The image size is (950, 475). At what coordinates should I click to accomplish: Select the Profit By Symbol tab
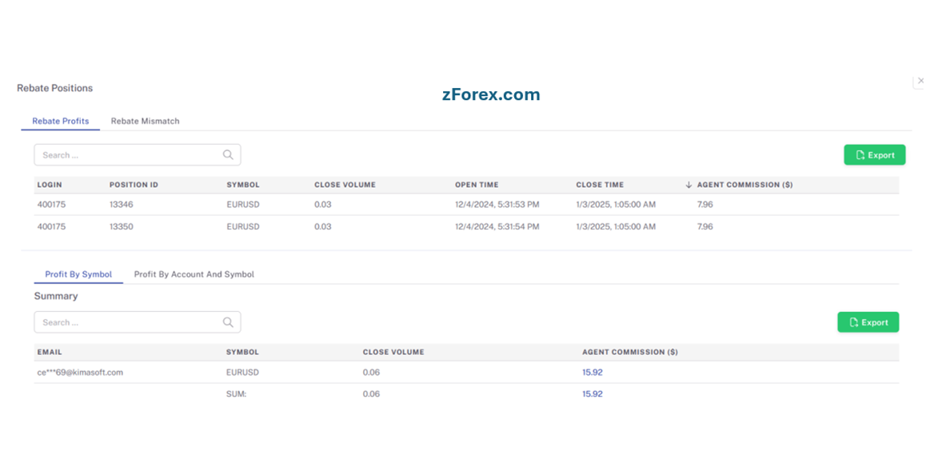click(78, 274)
